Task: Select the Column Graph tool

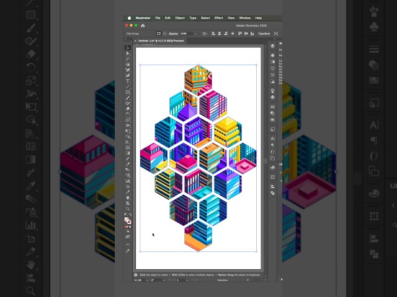Action: click(x=128, y=181)
